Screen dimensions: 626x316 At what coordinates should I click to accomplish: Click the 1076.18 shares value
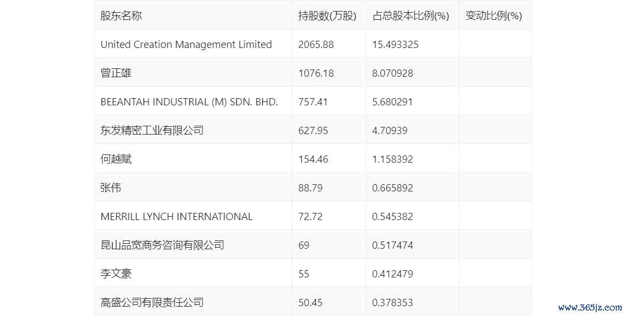[x=316, y=73]
